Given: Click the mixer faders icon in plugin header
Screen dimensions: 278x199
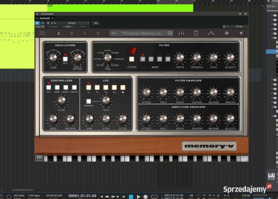Looking at the screenshot, I should pos(182,33).
